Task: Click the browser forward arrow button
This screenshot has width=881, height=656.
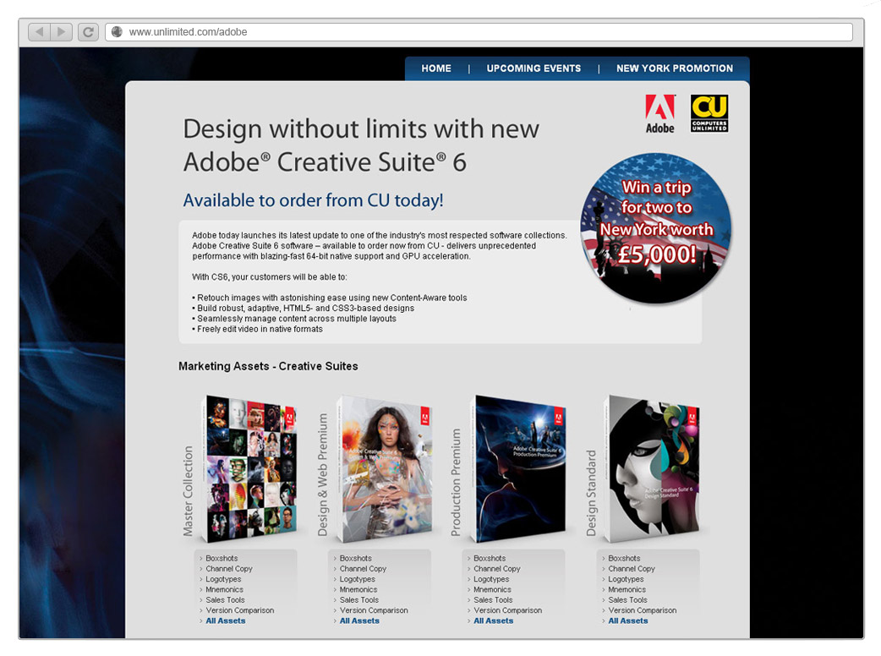Action: click(x=62, y=32)
